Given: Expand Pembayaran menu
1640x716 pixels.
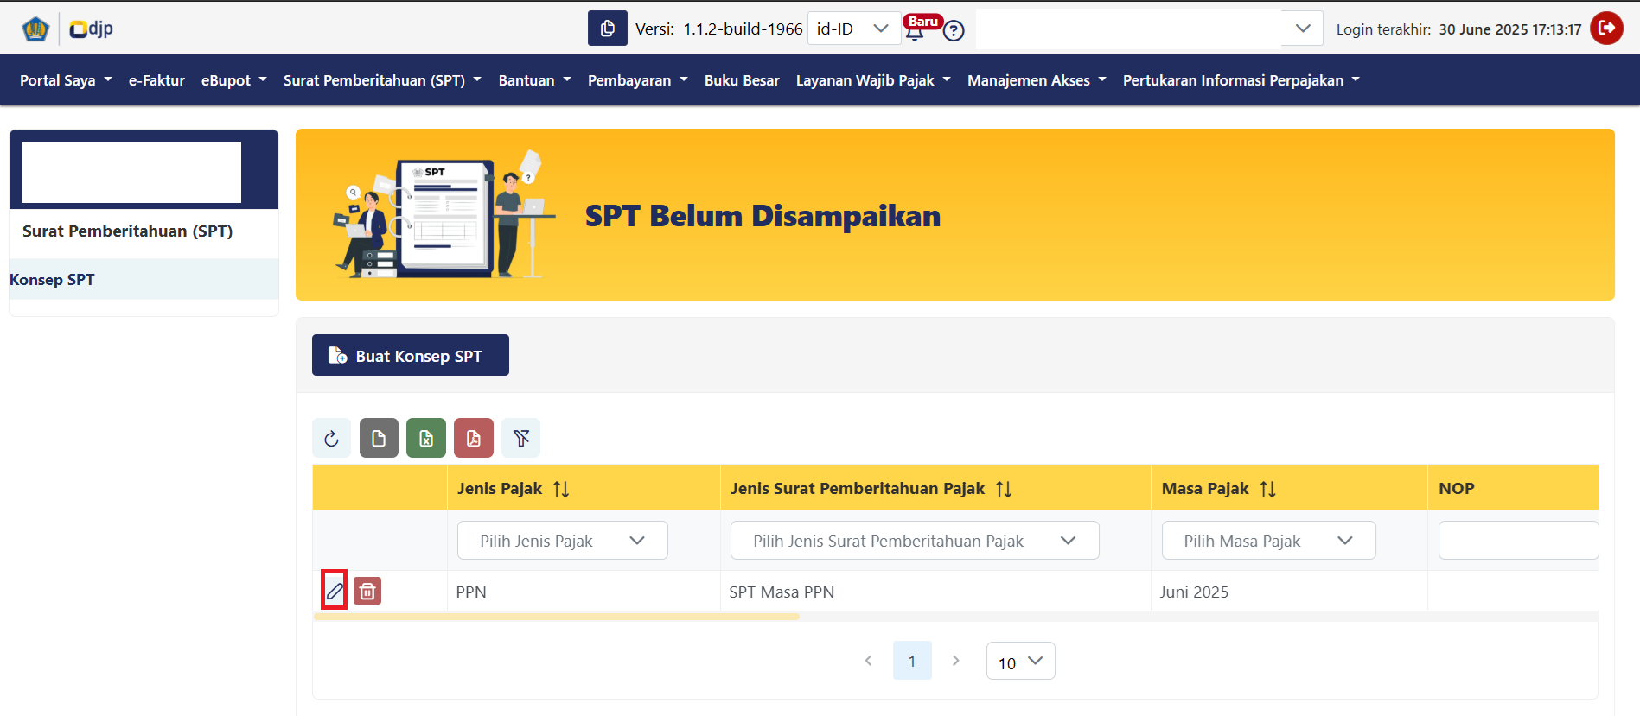Looking at the screenshot, I should click(638, 80).
